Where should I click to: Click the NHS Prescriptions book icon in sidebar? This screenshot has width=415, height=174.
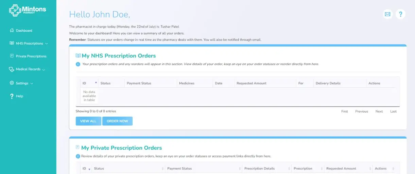pyautogui.click(x=12, y=43)
